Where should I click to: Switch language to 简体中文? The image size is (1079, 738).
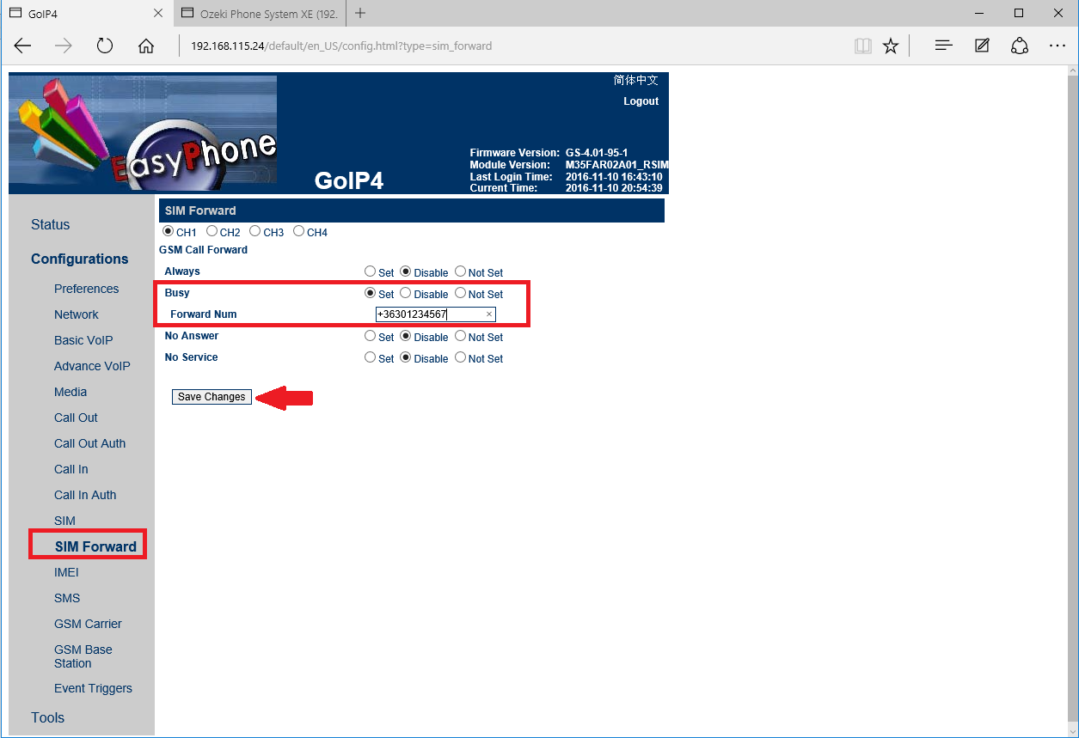[x=636, y=80]
